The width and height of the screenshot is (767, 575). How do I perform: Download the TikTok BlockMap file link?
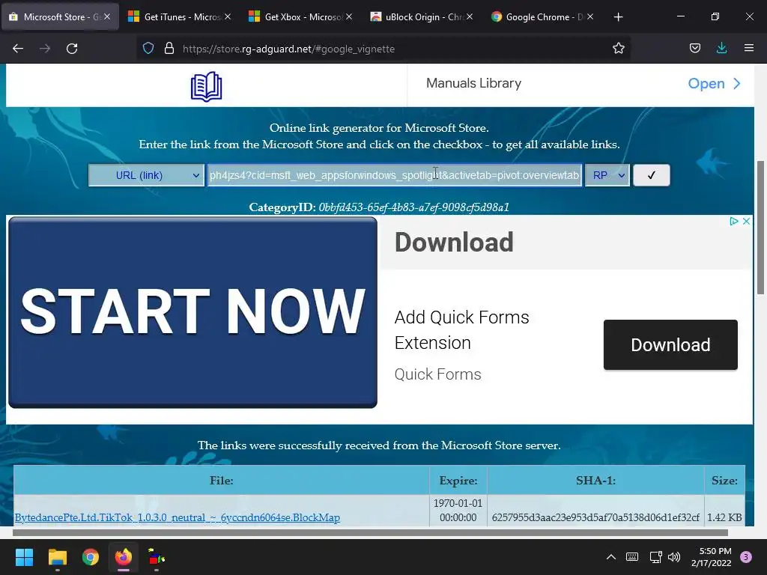point(177,517)
